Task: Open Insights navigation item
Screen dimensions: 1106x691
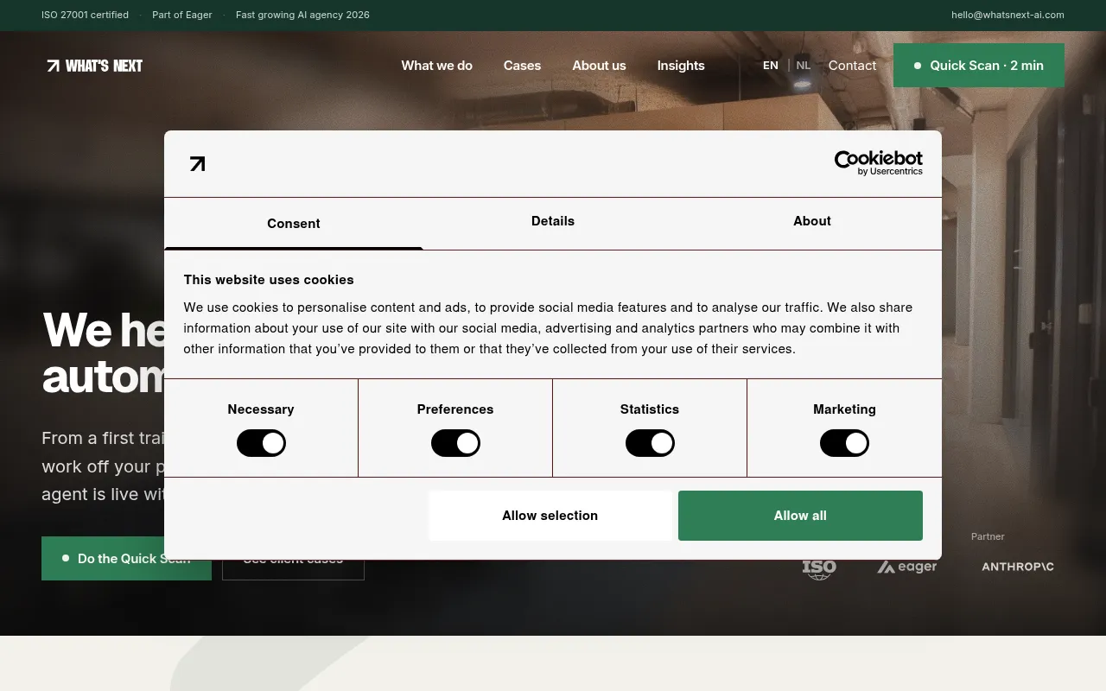Action: [681, 66]
